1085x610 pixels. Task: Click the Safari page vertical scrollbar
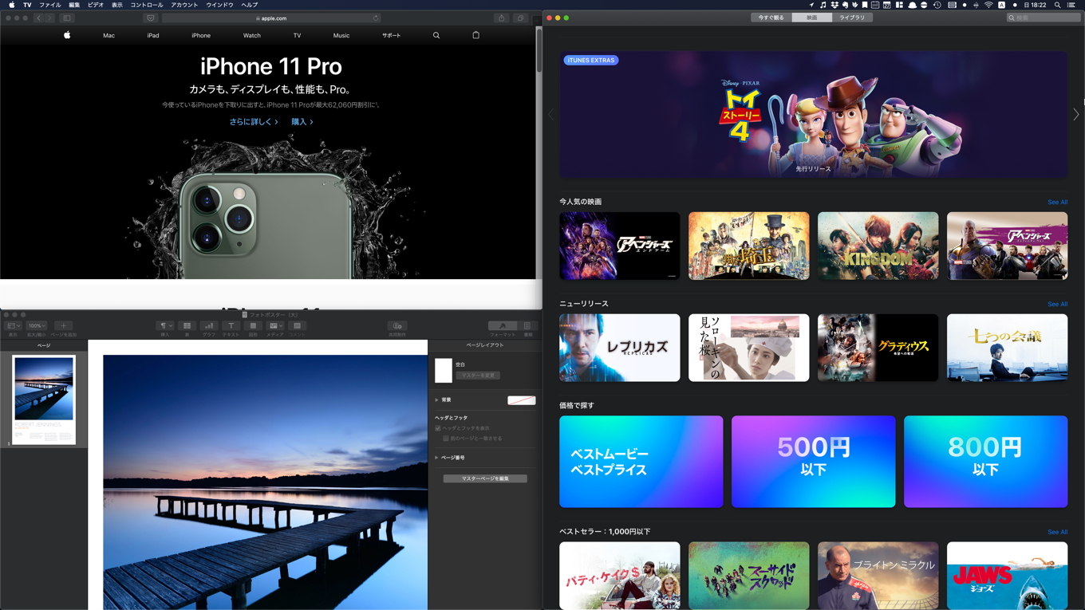(539, 52)
